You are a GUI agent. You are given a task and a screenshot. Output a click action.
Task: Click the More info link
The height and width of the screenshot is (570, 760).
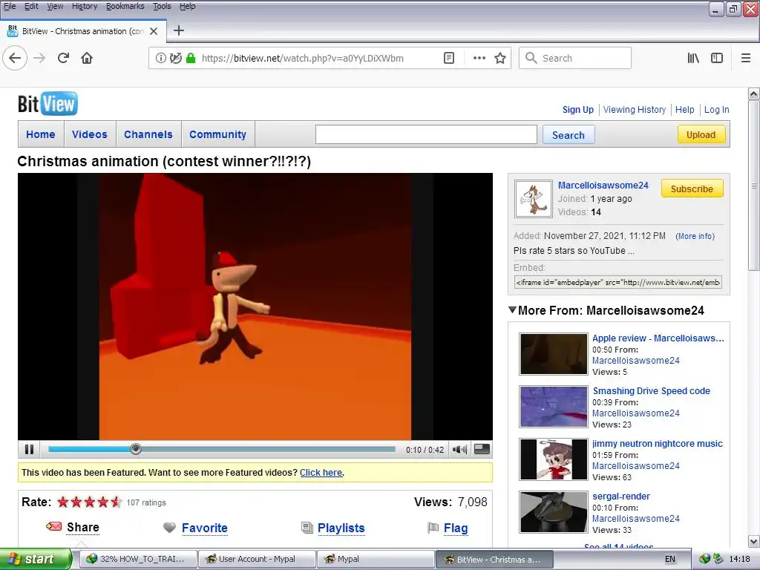click(695, 236)
